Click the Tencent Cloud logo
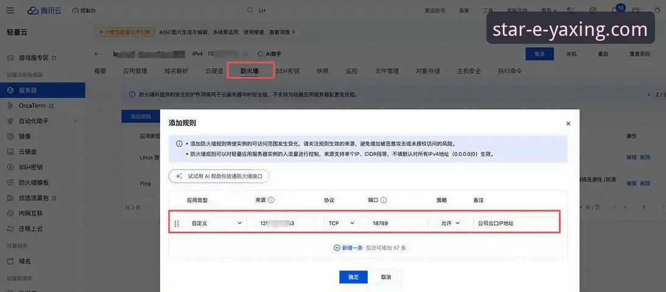 (44, 10)
